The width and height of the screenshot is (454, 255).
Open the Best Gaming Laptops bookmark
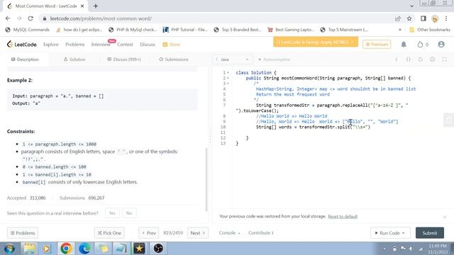291,30
